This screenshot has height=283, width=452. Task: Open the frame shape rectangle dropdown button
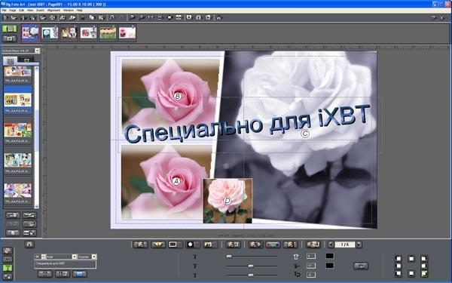[176, 245]
